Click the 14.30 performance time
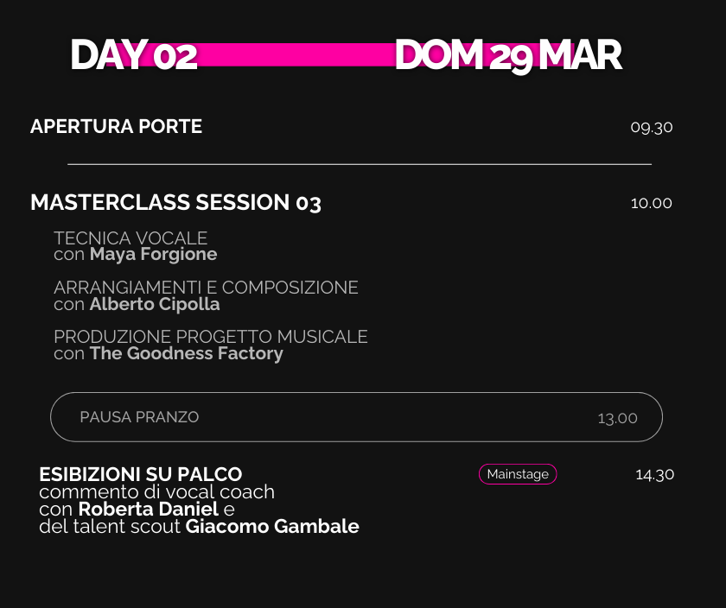 click(x=654, y=474)
